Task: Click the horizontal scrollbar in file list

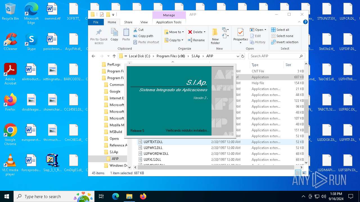Action: pyautogui.click(x=215, y=167)
